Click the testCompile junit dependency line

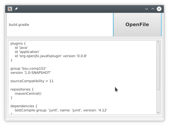[x=61, y=110]
